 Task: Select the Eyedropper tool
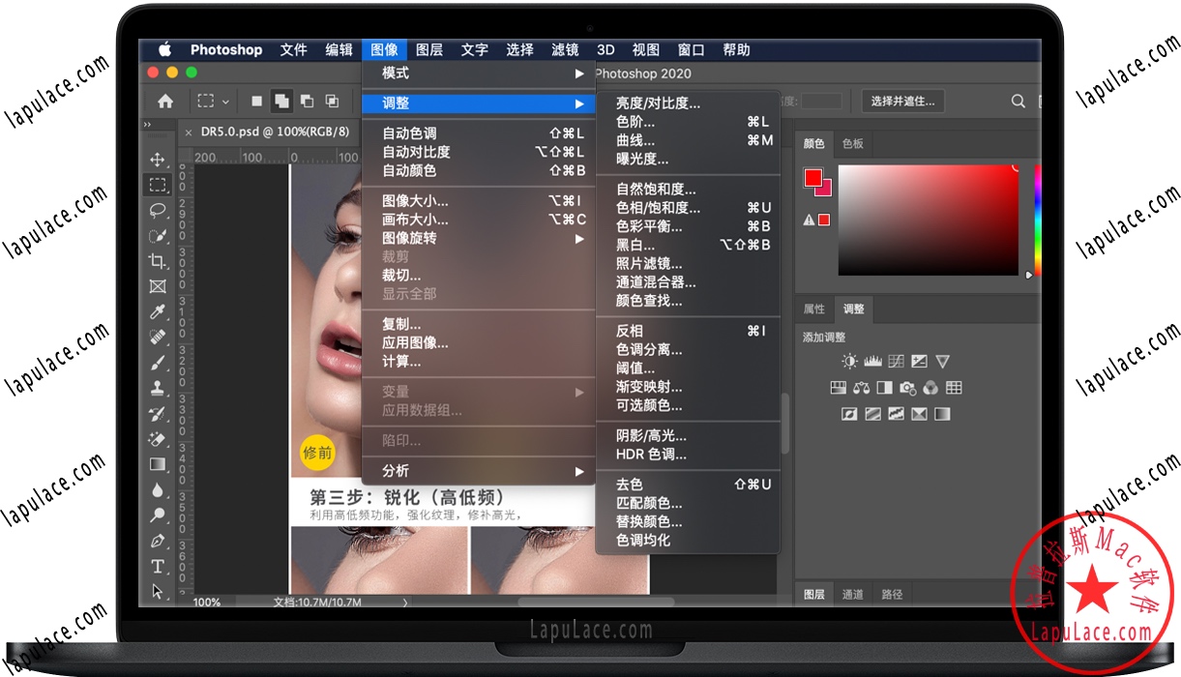(160, 311)
